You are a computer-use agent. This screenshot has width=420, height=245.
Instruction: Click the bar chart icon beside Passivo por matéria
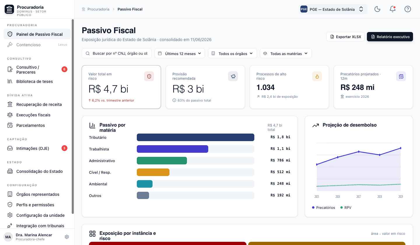tap(92, 125)
